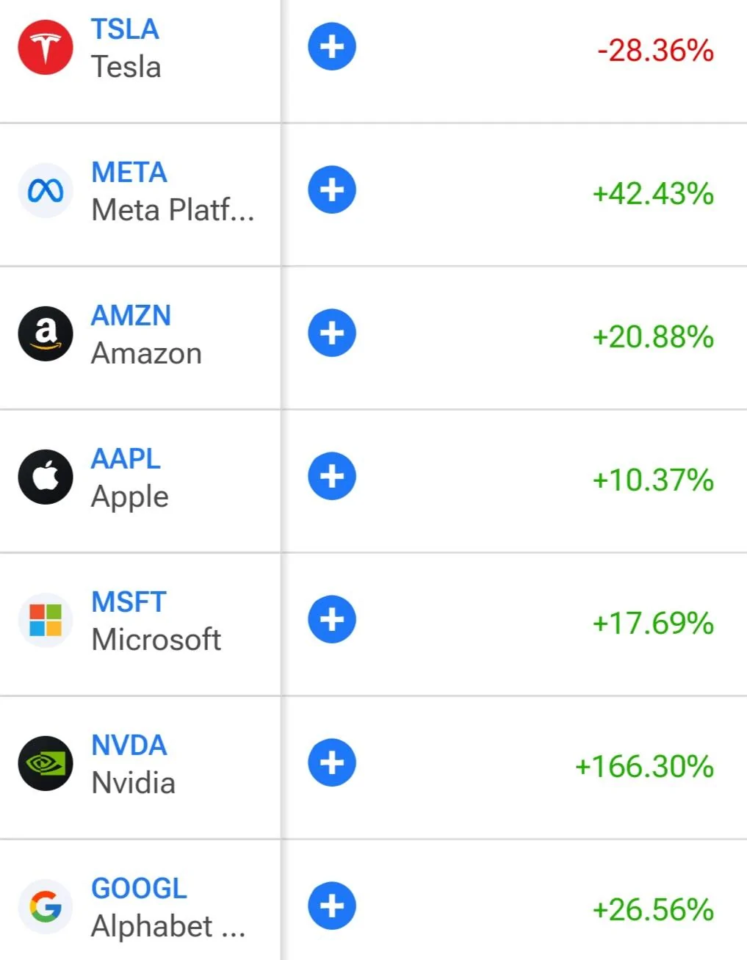Follow the GOOGL ticker link
The height and width of the screenshot is (960, 747).
[x=139, y=888]
